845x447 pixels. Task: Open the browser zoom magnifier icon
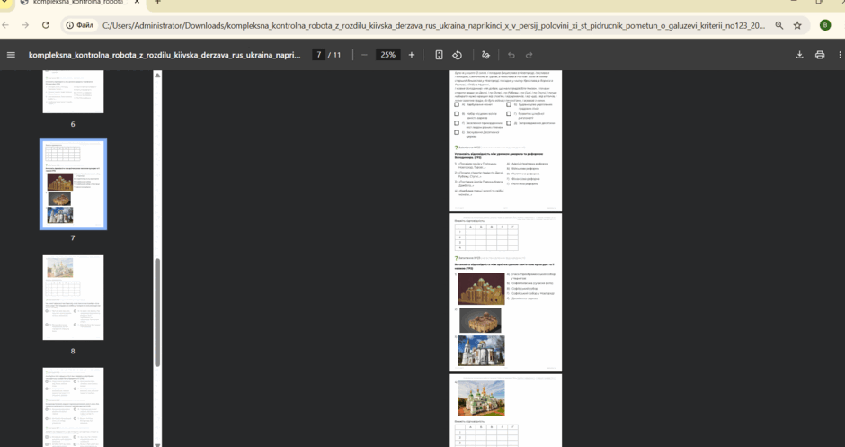(779, 25)
